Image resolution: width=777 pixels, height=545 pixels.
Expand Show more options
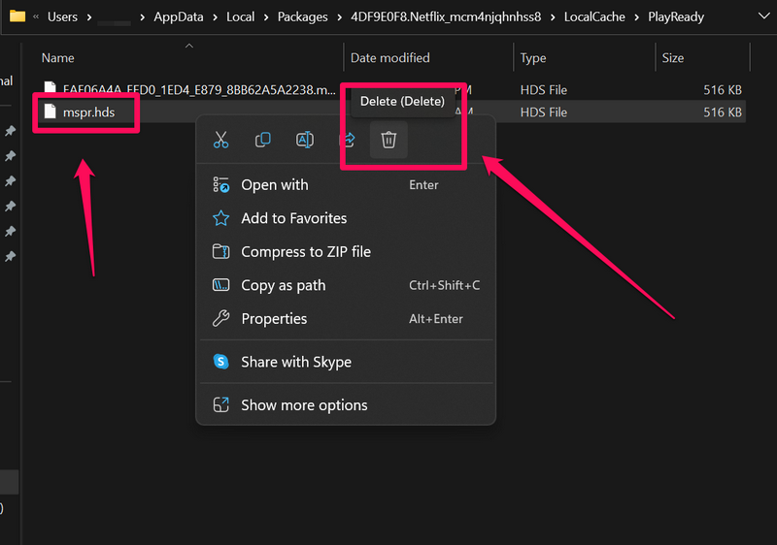click(304, 405)
